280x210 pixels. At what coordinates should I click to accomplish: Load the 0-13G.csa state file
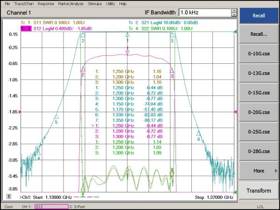pyautogui.click(x=259, y=73)
